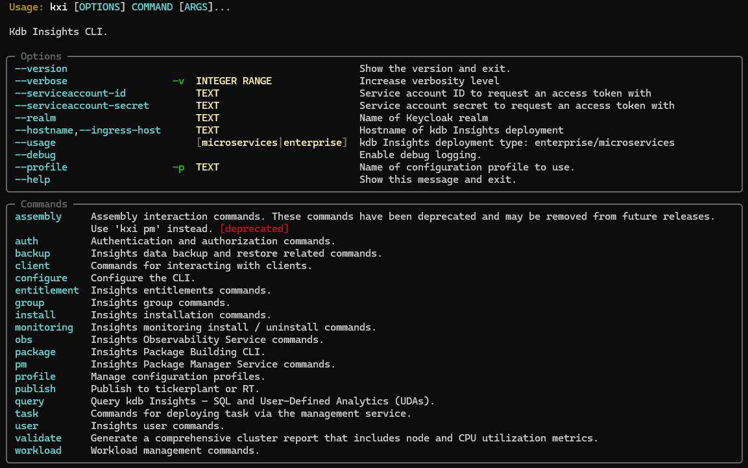Click the pm command name
Image resolution: width=748 pixels, height=468 pixels.
(21, 365)
